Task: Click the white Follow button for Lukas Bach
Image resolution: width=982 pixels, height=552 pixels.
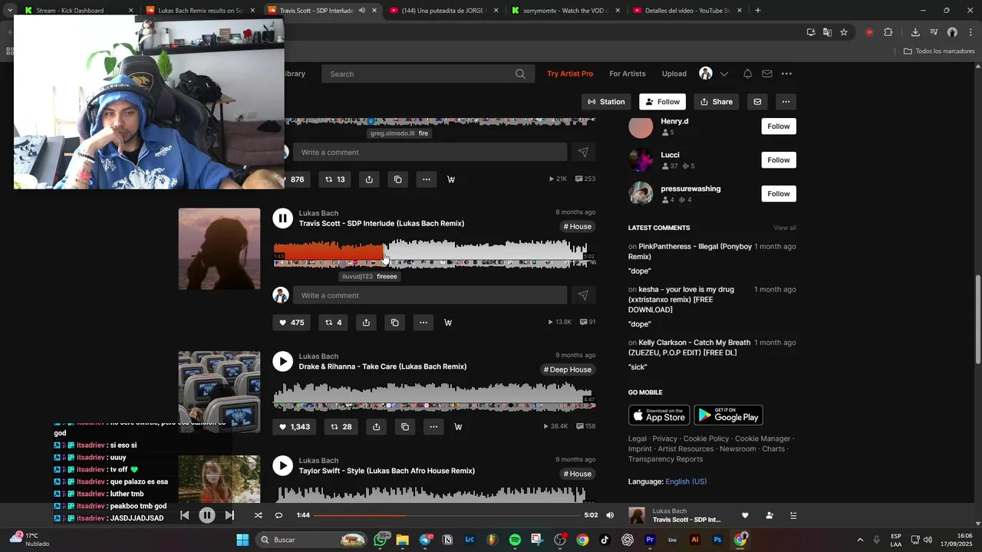Action: 662,102
